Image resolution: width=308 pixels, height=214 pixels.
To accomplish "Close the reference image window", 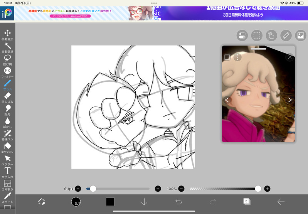I will click(x=290, y=57).
